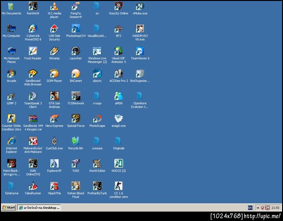Select the BF2 game shortcut
The height and width of the screenshot is (221, 283).
click(x=118, y=31)
